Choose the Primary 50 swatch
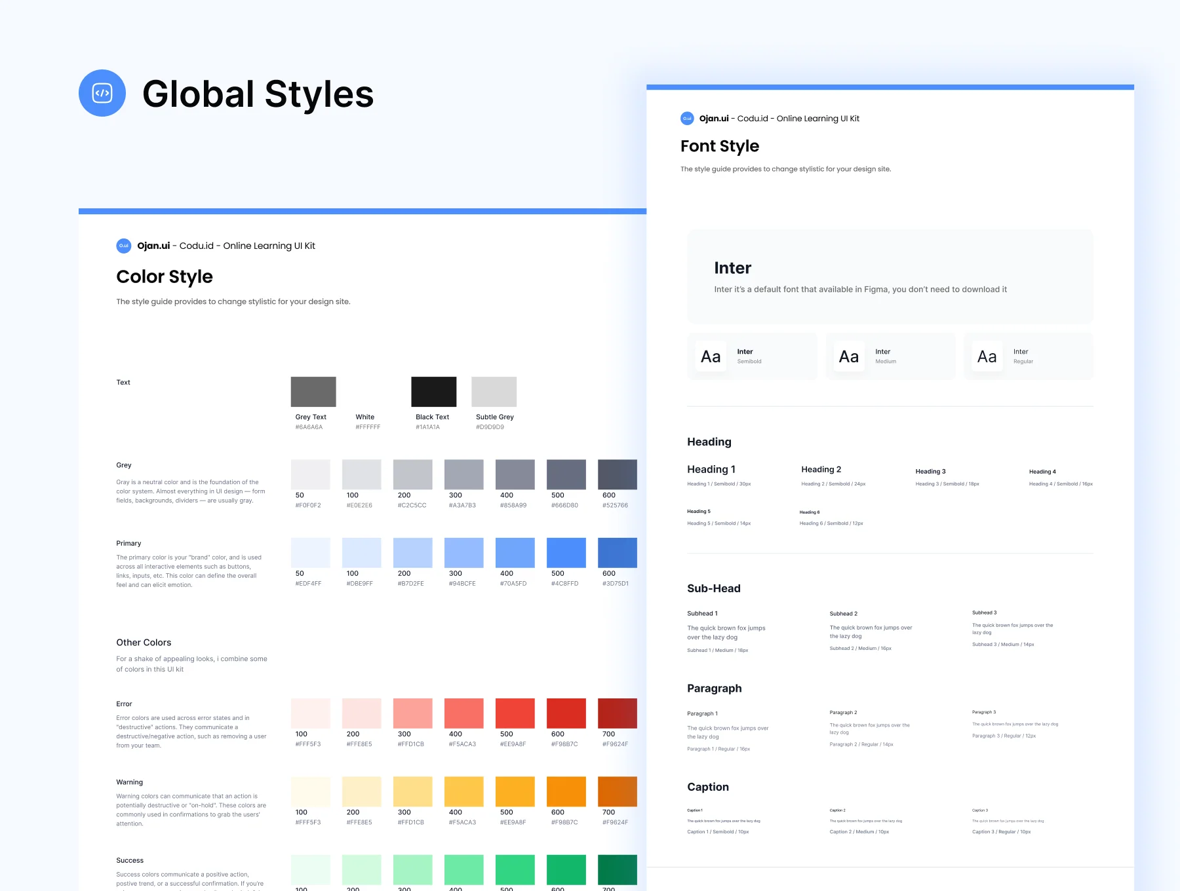The height and width of the screenshot is (891, 1180). [311, 553]
